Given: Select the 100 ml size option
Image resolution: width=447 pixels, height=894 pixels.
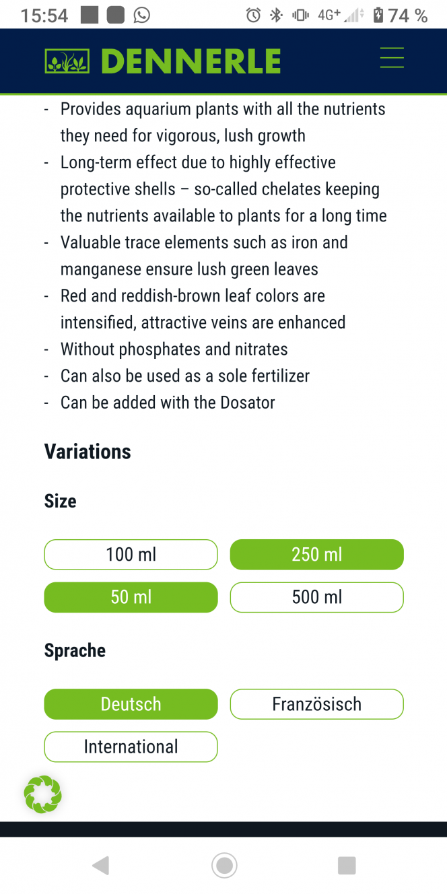Looking at the screenshot, I should (131, 555).
